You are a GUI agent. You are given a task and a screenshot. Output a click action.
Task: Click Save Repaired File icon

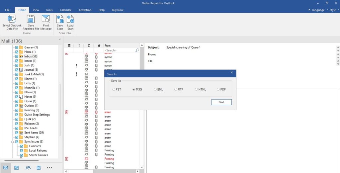(31, 19)
